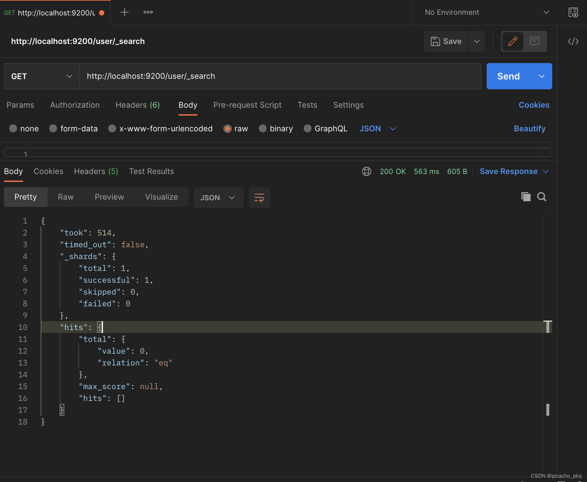The height and width of the screenshot is (482, 587).
Task: Click the 563 ms response time
Action: coord(426,171)
